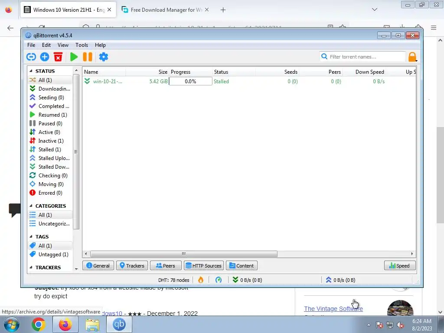Switch to Free Download Manager Firefox tab
This screenshot has width=444, height=333.
(x=166, y=10)
